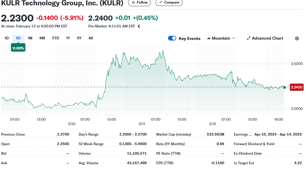The image size is (308, 169).
Task: Click the Forward Dividend & Yield label
Action: point(254,144)
